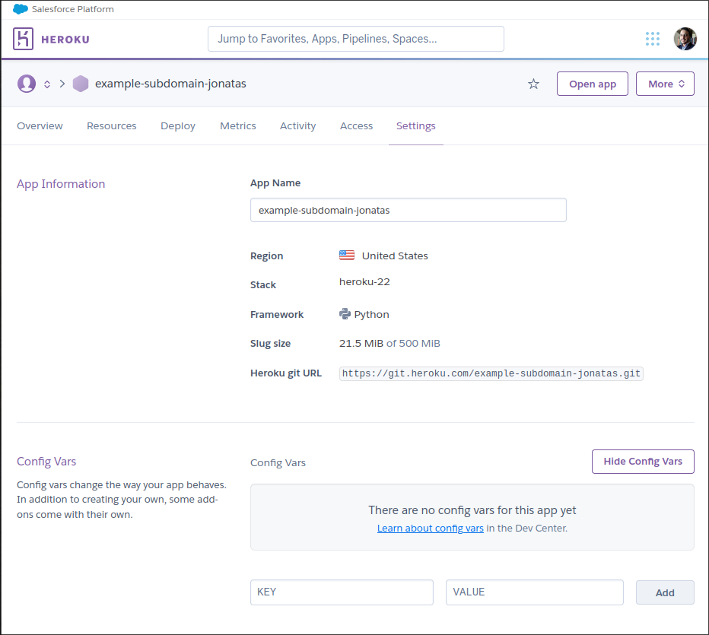Open the apps grid menu icon
Image resolution: width=709 pixels, height=635 pixels.
[653, 39]
